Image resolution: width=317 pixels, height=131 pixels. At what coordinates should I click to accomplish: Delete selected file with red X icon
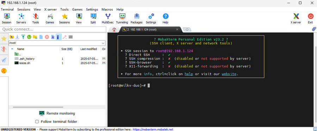point(47,37)
